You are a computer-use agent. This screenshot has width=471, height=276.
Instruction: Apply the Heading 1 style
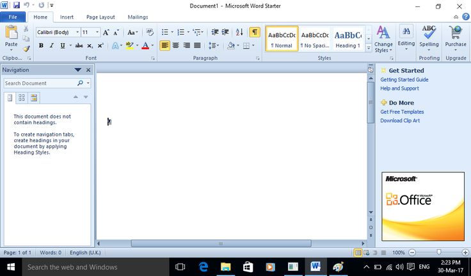coord(348,39)
